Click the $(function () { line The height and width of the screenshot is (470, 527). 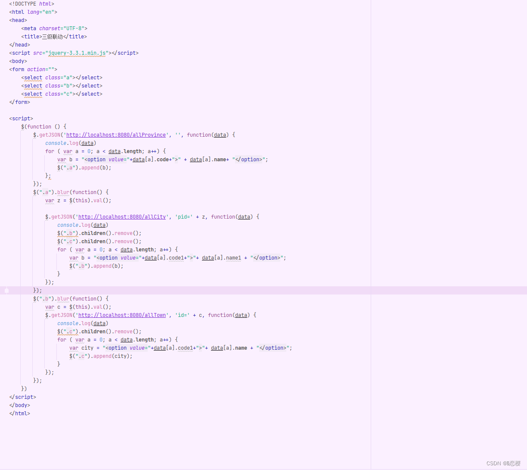tap(44, 127)
